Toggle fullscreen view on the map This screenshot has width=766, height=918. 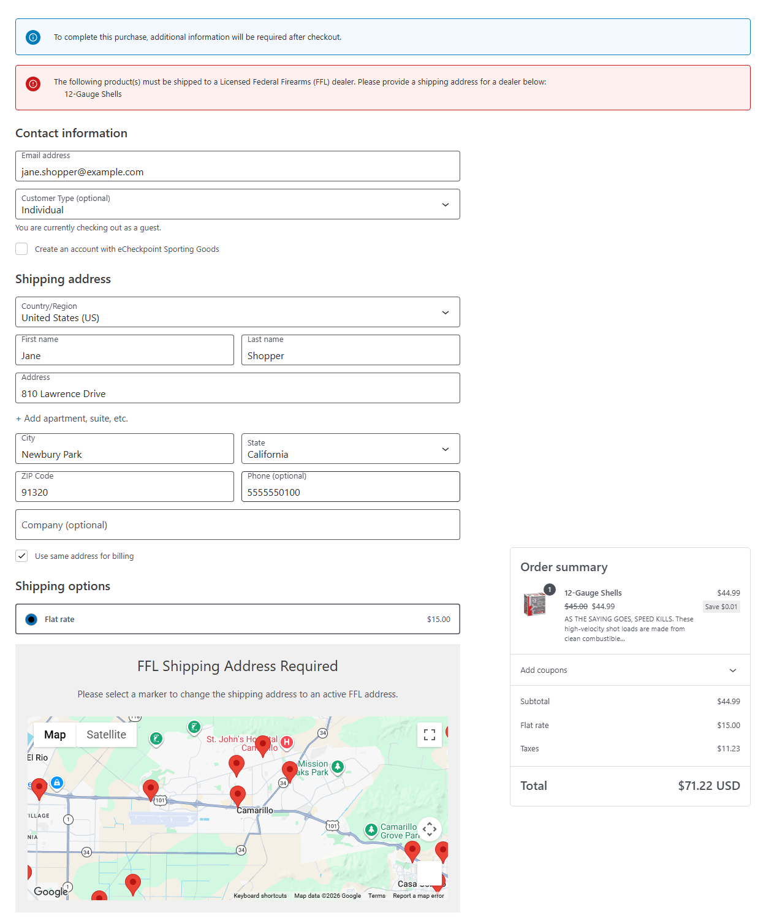point(430,735)
